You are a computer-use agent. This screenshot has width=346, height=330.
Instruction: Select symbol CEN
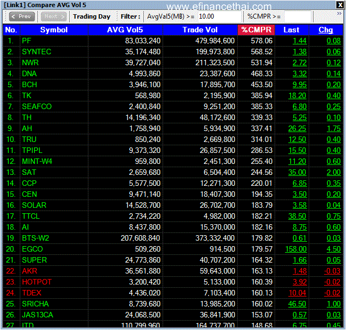pos(29,194)
